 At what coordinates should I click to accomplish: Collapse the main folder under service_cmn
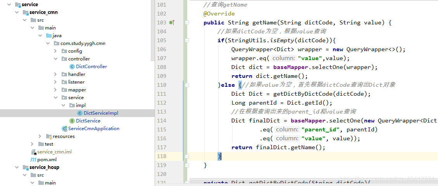[x=33, y=28]
